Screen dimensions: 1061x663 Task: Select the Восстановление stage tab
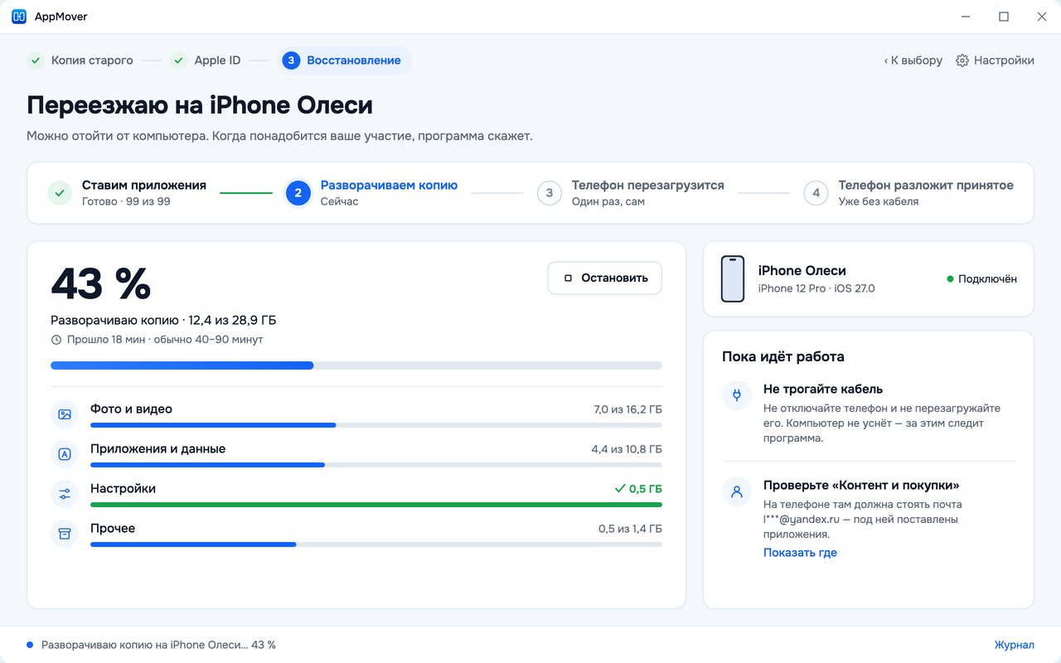345,60
